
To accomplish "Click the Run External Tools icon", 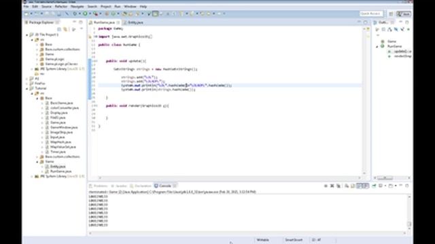I will click(95, 14).
